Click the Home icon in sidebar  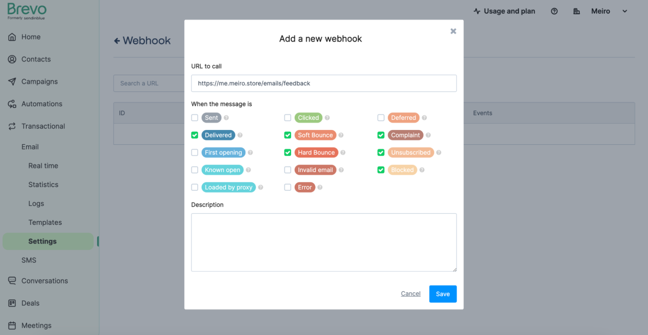[x=12, y=37]
